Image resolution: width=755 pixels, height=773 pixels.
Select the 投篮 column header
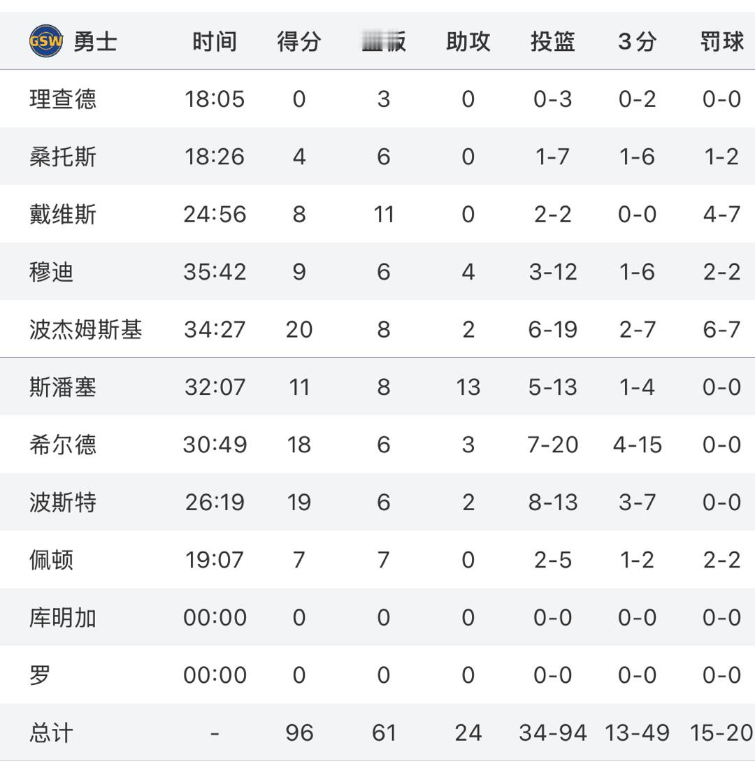click(553, 41)
